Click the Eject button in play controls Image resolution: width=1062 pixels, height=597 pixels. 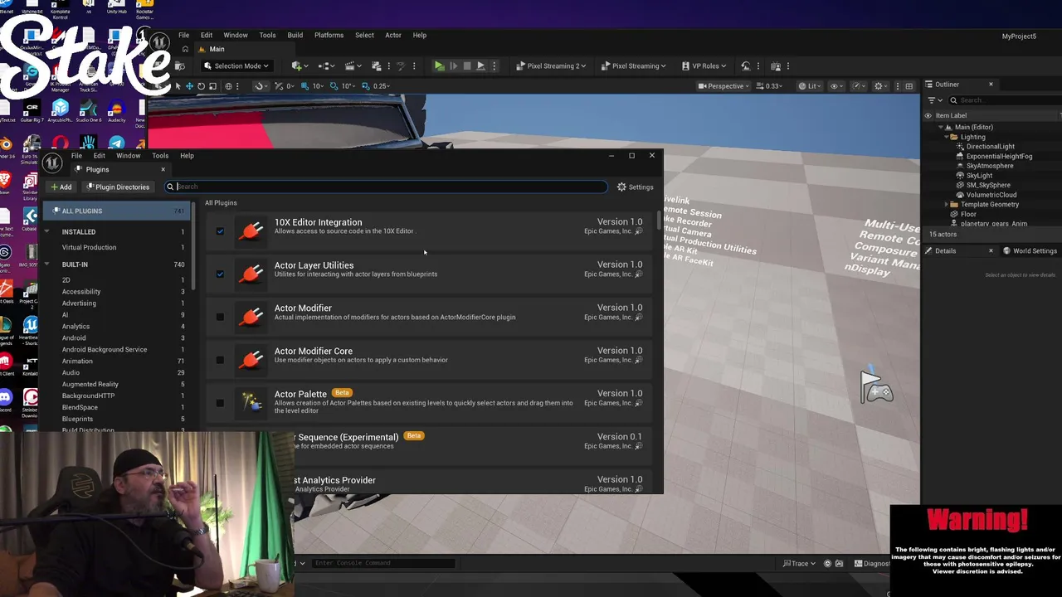(x=480, y=66)
